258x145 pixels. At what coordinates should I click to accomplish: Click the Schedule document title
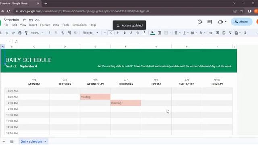point(11,20)
